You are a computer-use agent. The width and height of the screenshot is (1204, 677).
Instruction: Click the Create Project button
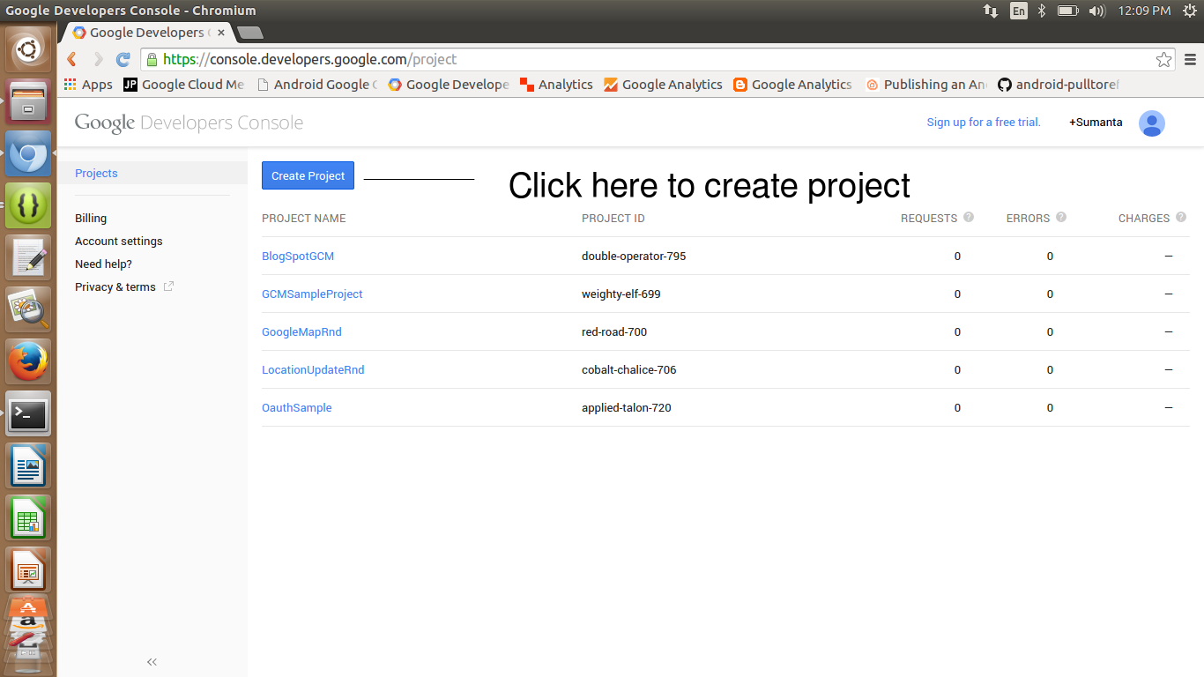308,175
